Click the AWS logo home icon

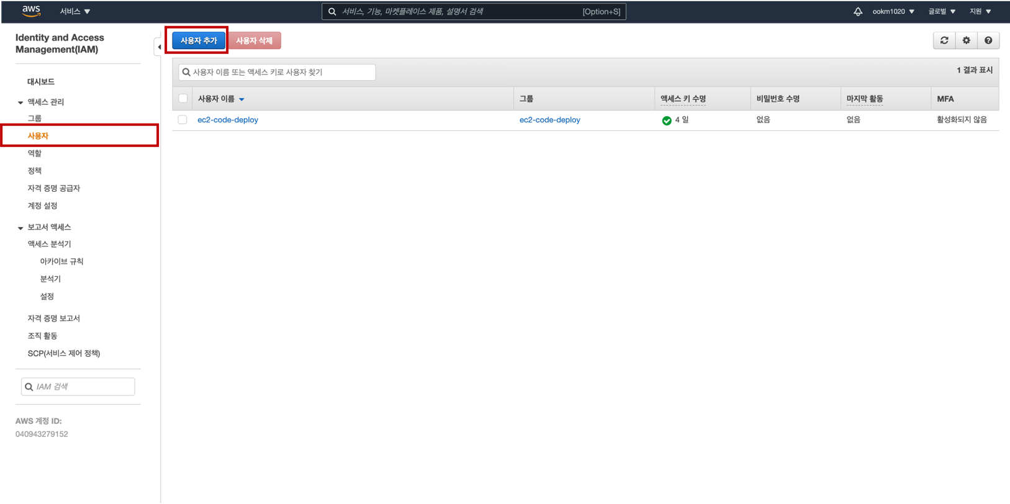tap(31, 11)
